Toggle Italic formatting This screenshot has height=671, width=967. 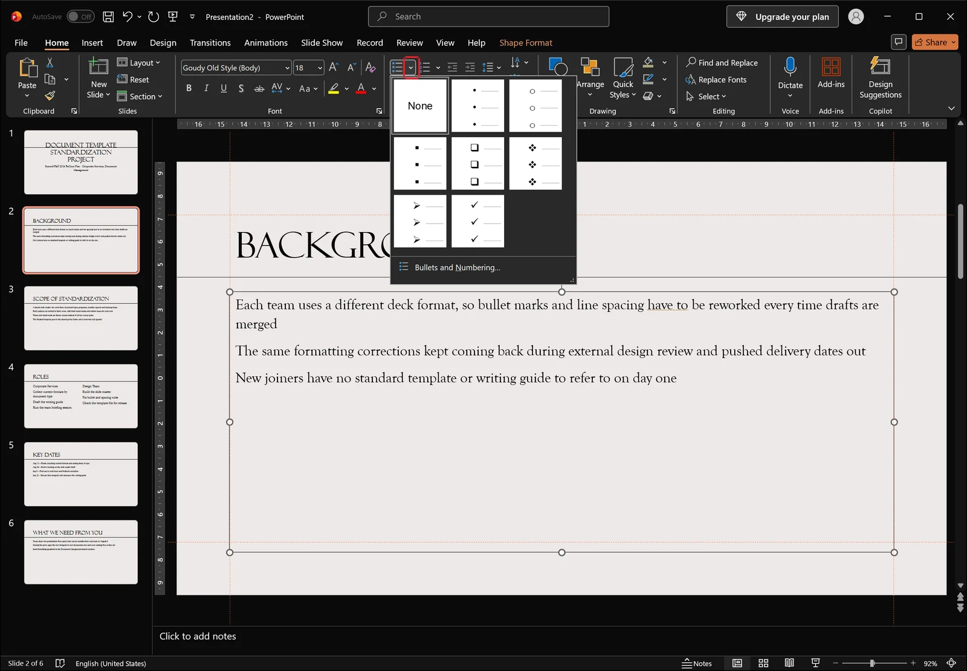point(206,88)
